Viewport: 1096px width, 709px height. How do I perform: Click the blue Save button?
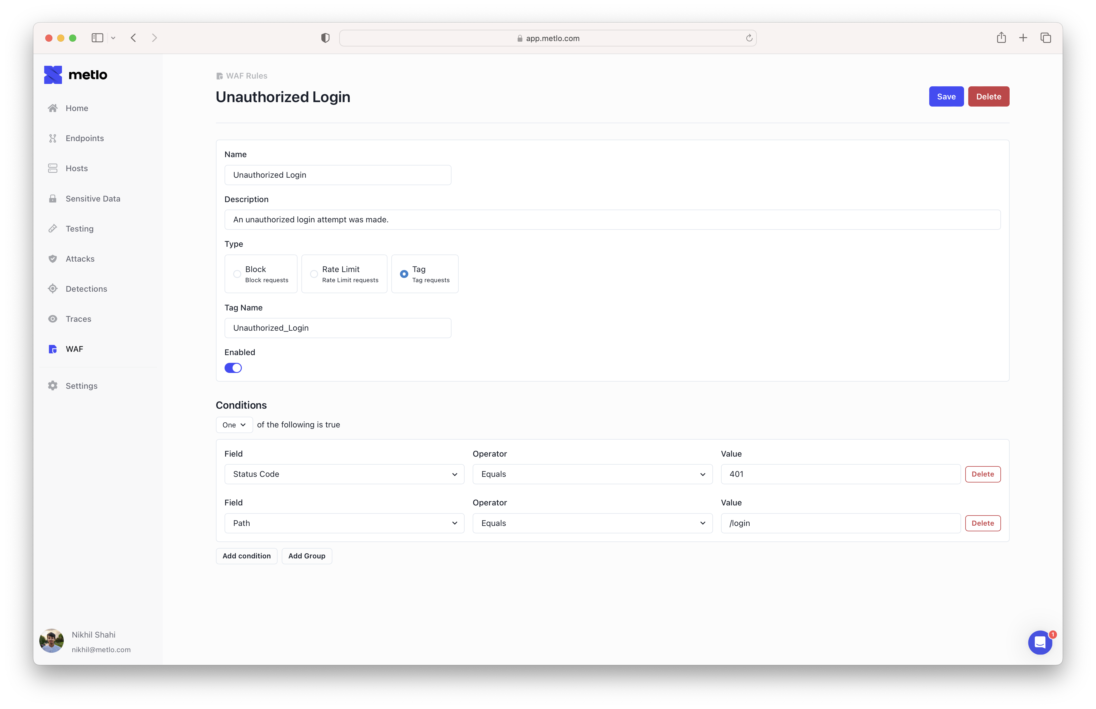946,97
